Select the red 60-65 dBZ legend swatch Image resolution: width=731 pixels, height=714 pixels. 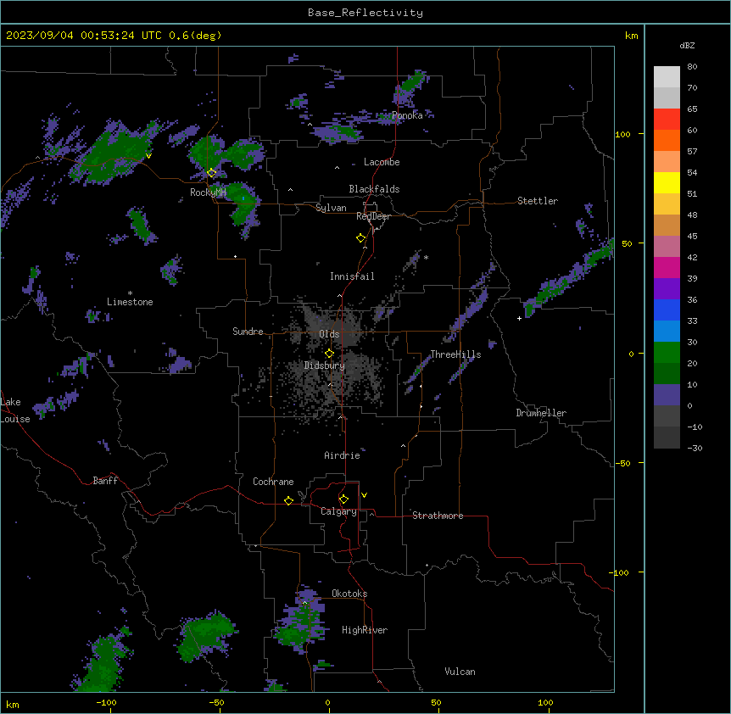[667, 120]
